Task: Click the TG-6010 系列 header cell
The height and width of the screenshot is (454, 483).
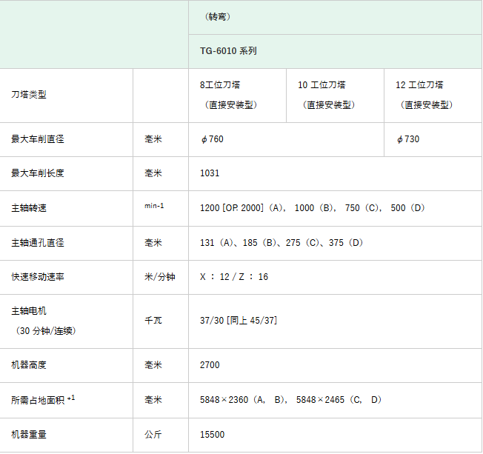Action: click(228, 51)
